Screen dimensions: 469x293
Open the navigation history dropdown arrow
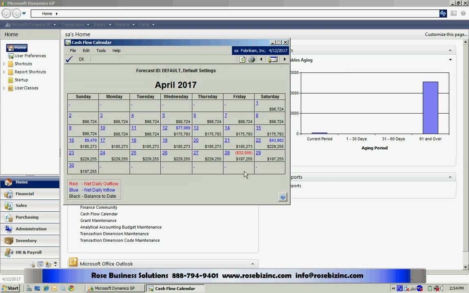[24, 13]
